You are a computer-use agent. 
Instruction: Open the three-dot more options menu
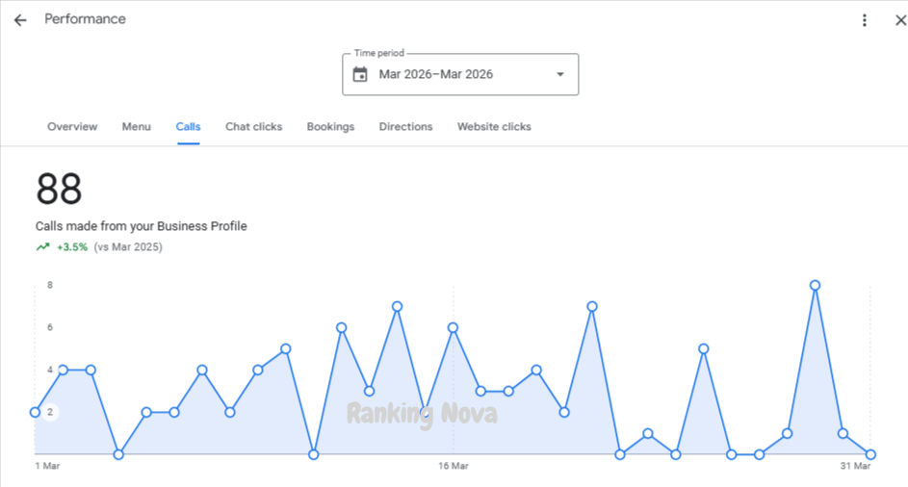pyautogui.click(x=864, y=20)
